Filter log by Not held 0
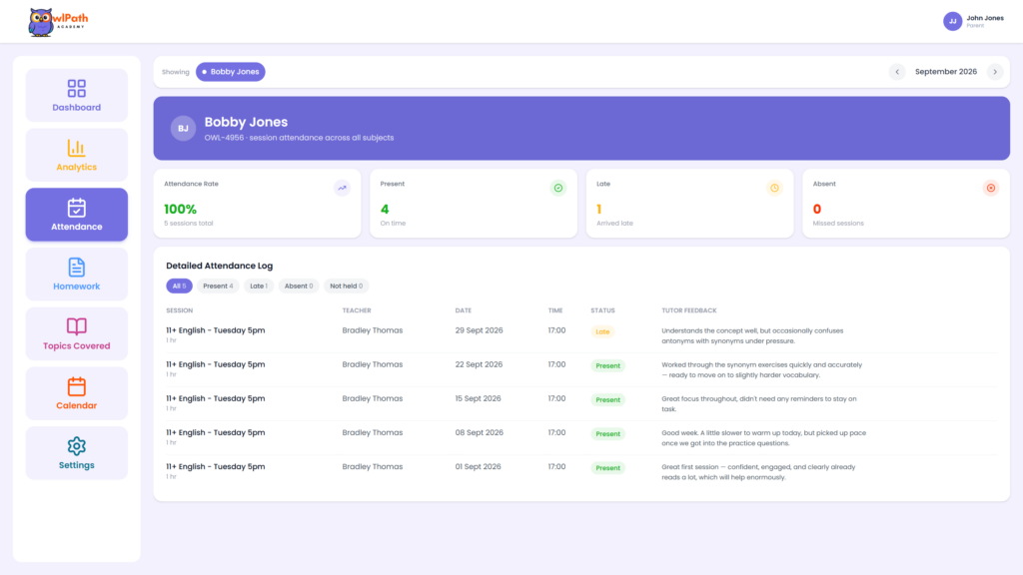The width and height of the screenshot is (1023, 575). (x=347, y=287)
